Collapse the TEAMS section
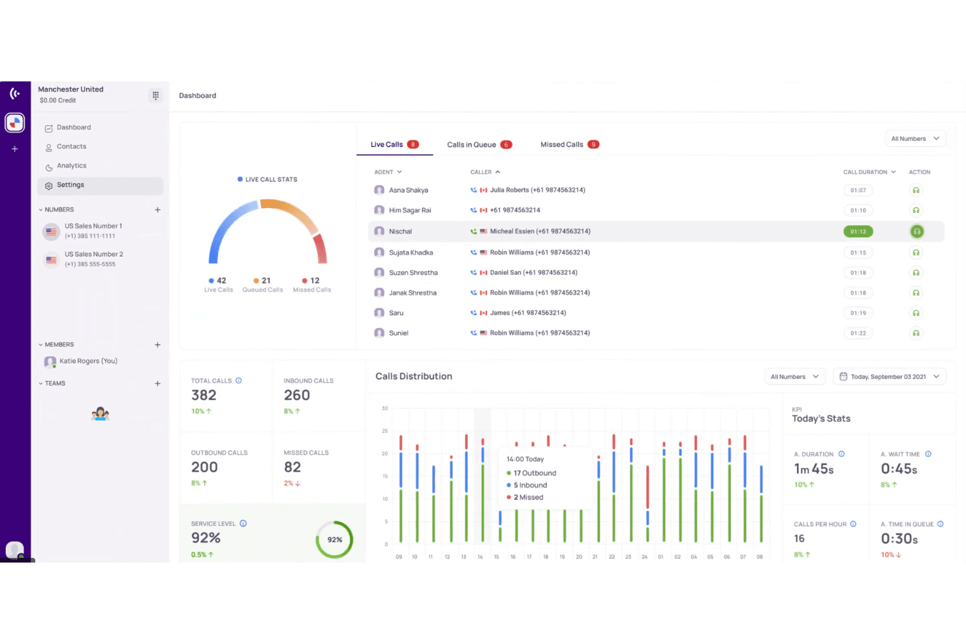The width and height of the screenshot is (966, 644). [52, 384]
